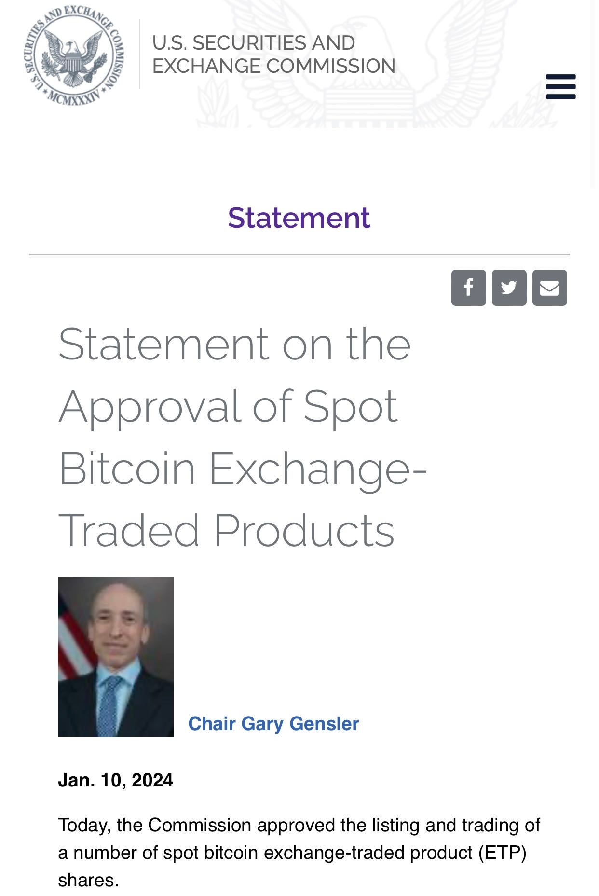
Task: Share the statement on Facebook
Action: coord(468,288)
